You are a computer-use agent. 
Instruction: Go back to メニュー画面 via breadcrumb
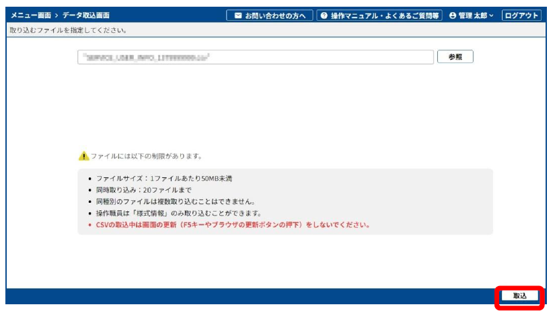click(x=30, y=15)
